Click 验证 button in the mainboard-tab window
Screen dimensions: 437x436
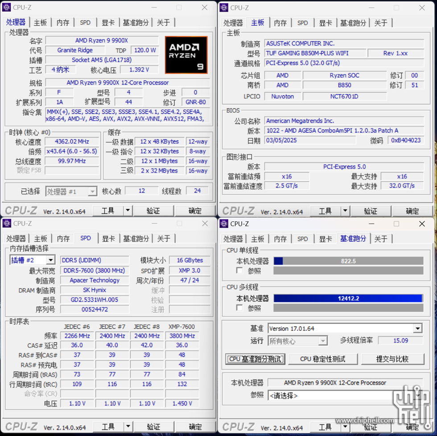(x=371, y=211)
